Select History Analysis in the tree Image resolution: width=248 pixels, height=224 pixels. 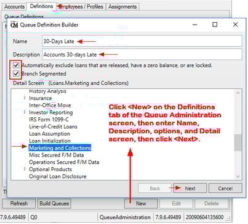point(47,91)
